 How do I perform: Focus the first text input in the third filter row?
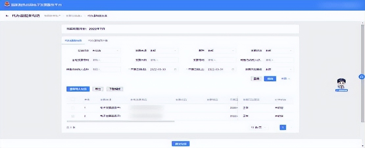click(106, 69)
